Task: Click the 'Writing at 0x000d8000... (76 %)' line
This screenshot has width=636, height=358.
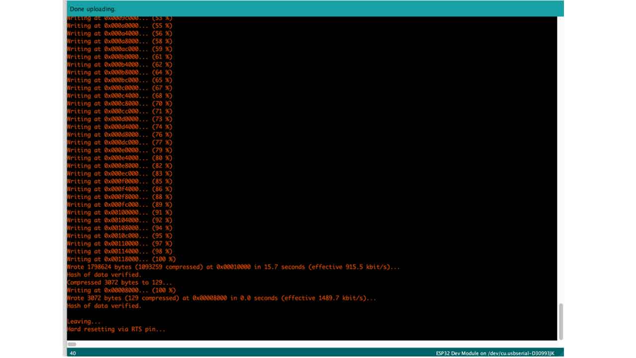Action: tap(120, 135)
